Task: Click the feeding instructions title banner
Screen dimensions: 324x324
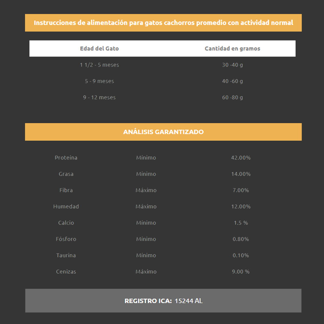Action: pos(163,23)
